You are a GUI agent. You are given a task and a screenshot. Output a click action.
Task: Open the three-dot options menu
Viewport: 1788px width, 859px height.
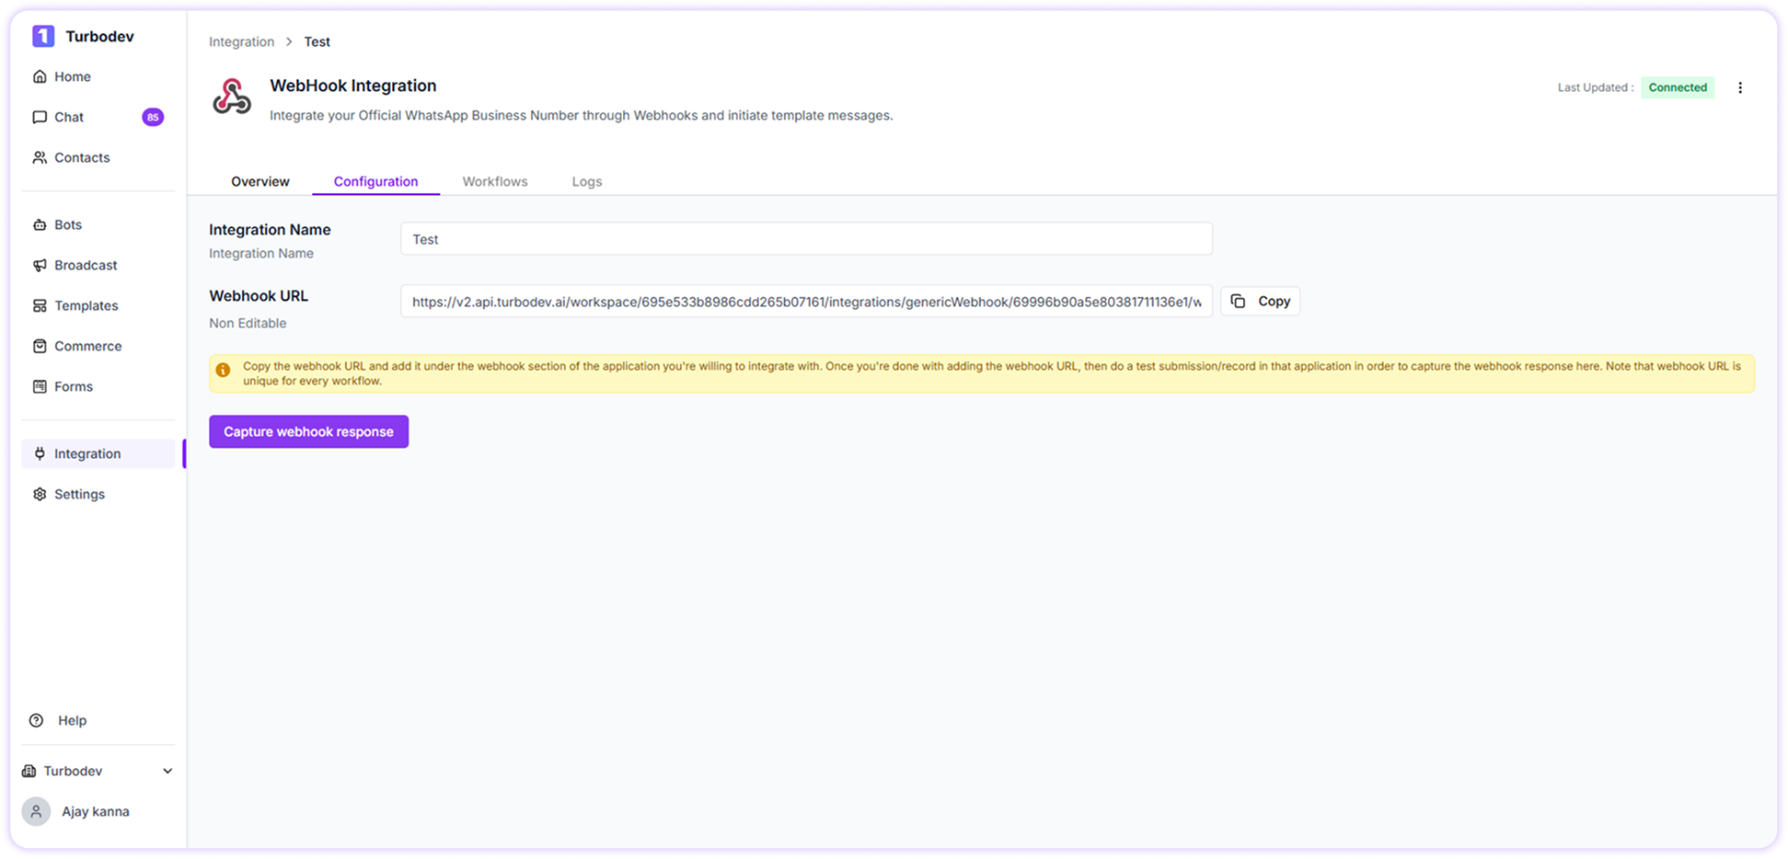tap(1740, 87)
